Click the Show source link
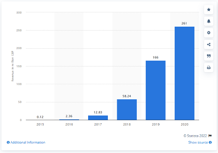This screenshot has width=218, height=153. (x=198, y=143)
